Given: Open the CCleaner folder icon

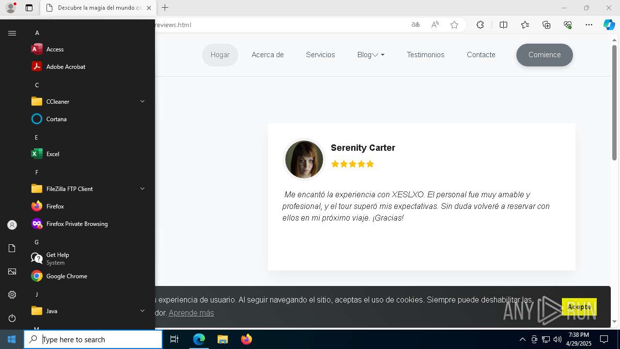Looking at the screenshot, I should point(37,101).
